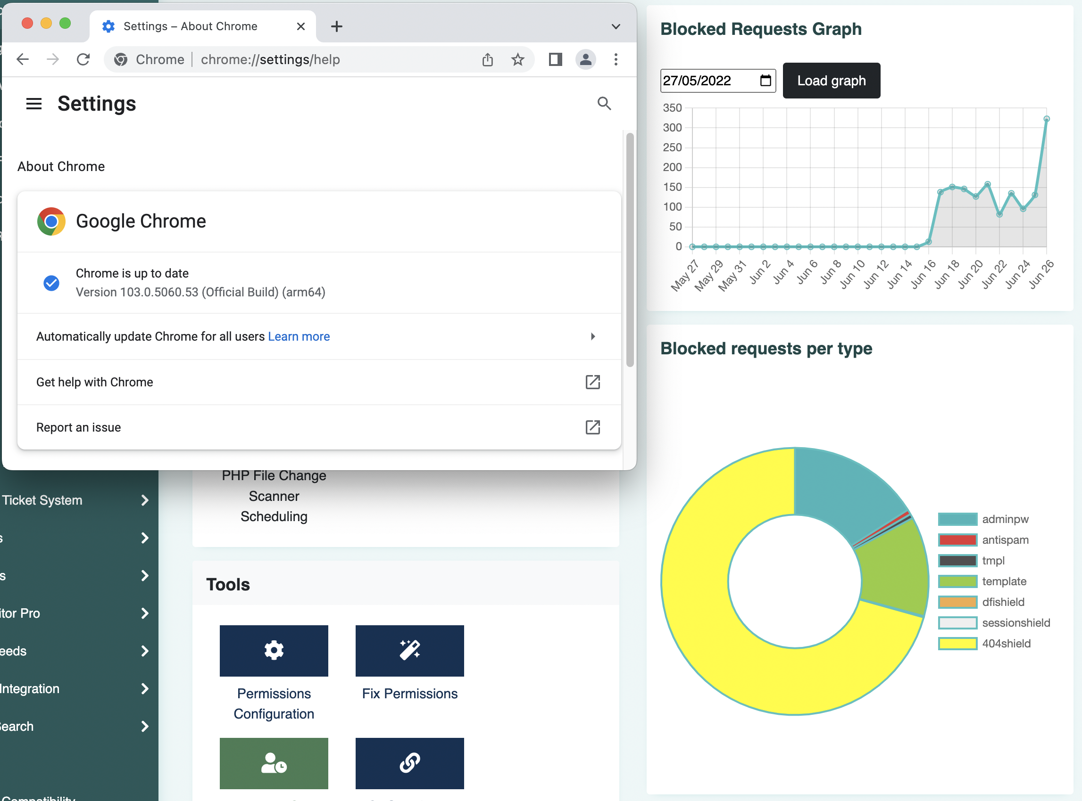Viewport: 1082px width, 801px height.
Task: Reload the Chrome settings page
Action: (83, 59)
